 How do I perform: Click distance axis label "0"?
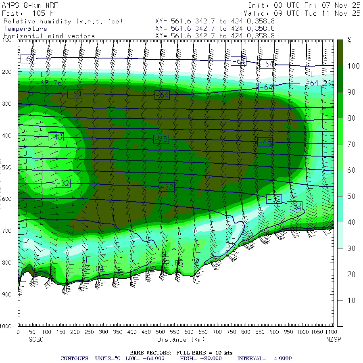(x=18, y=332)
